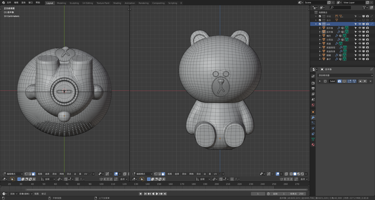Open 网格 menu in left viewport
375x200 pixels.
62,174
